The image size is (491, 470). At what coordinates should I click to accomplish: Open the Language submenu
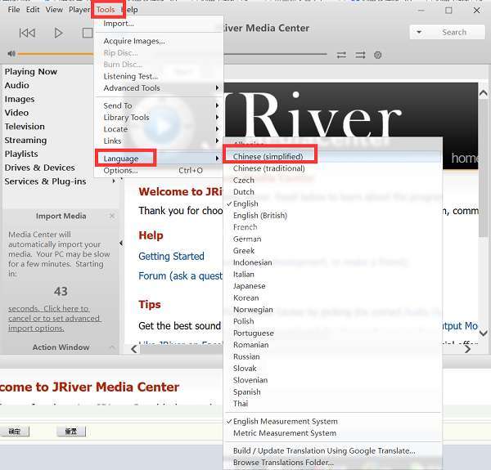[x=159, y=159]
